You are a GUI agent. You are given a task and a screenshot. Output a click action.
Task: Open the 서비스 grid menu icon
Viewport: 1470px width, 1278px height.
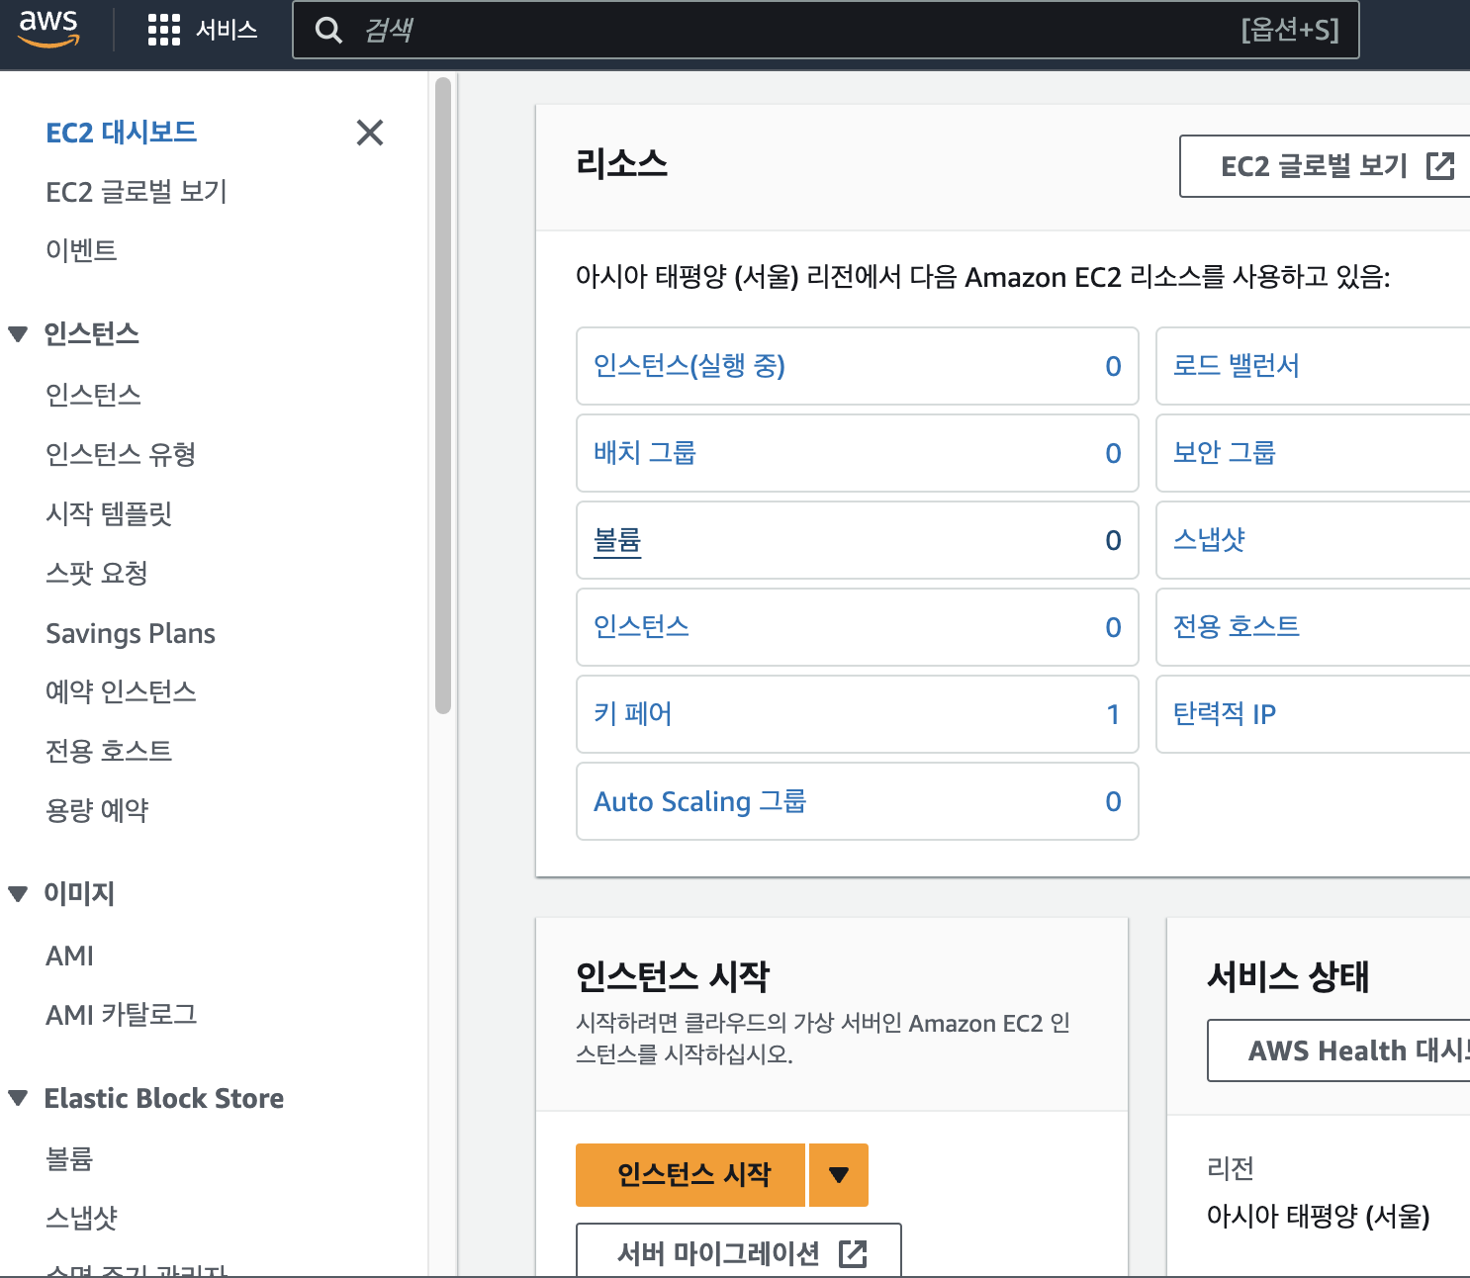pos(163,30)
